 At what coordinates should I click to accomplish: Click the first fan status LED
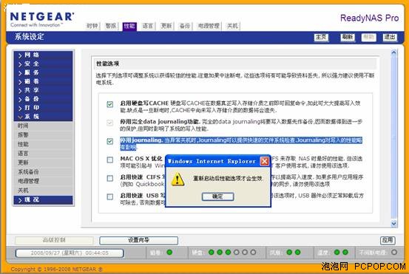(x=289, y=252)
